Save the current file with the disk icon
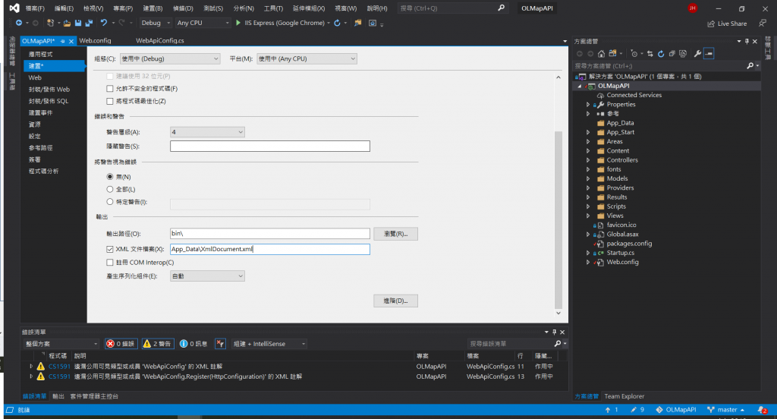Image resolution: width=777 pixels, height=419 pixels. click(x=78, y=23)
